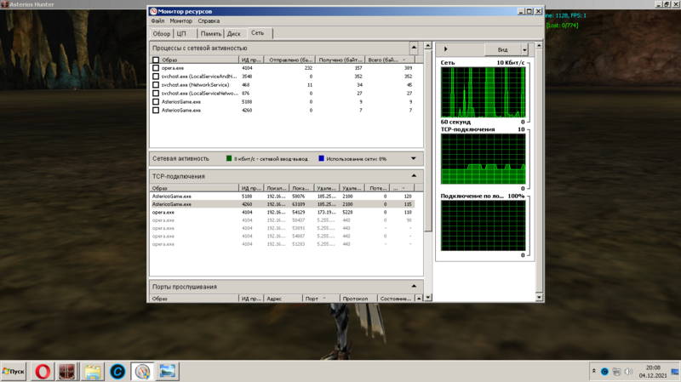This screenshot has width=681, height=382.
Task: Select opera.exe TCP row with port 5228
Action: click(x=283, y=213)
